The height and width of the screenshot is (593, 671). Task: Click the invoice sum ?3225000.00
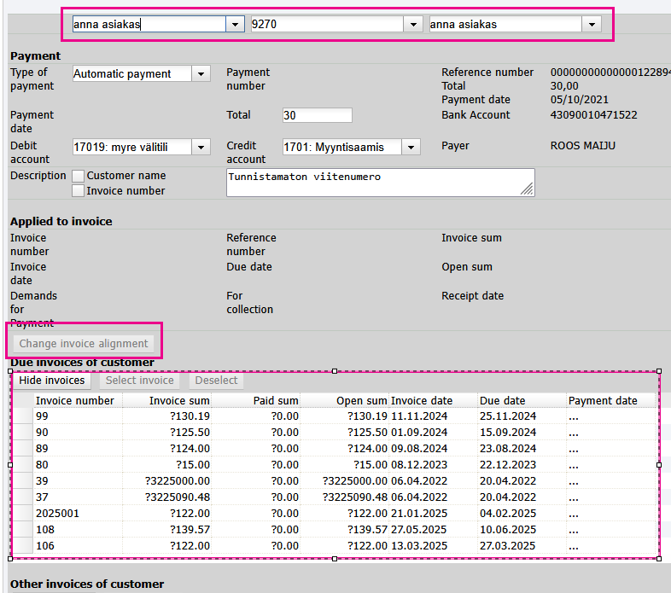tap(178, 481)
